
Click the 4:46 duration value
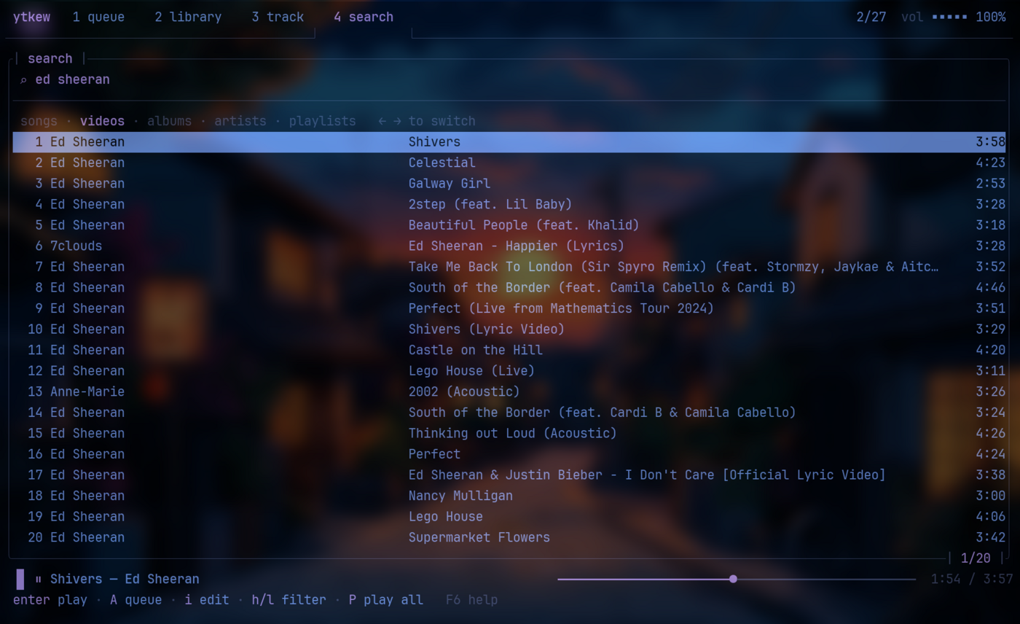tap(990, 287)
